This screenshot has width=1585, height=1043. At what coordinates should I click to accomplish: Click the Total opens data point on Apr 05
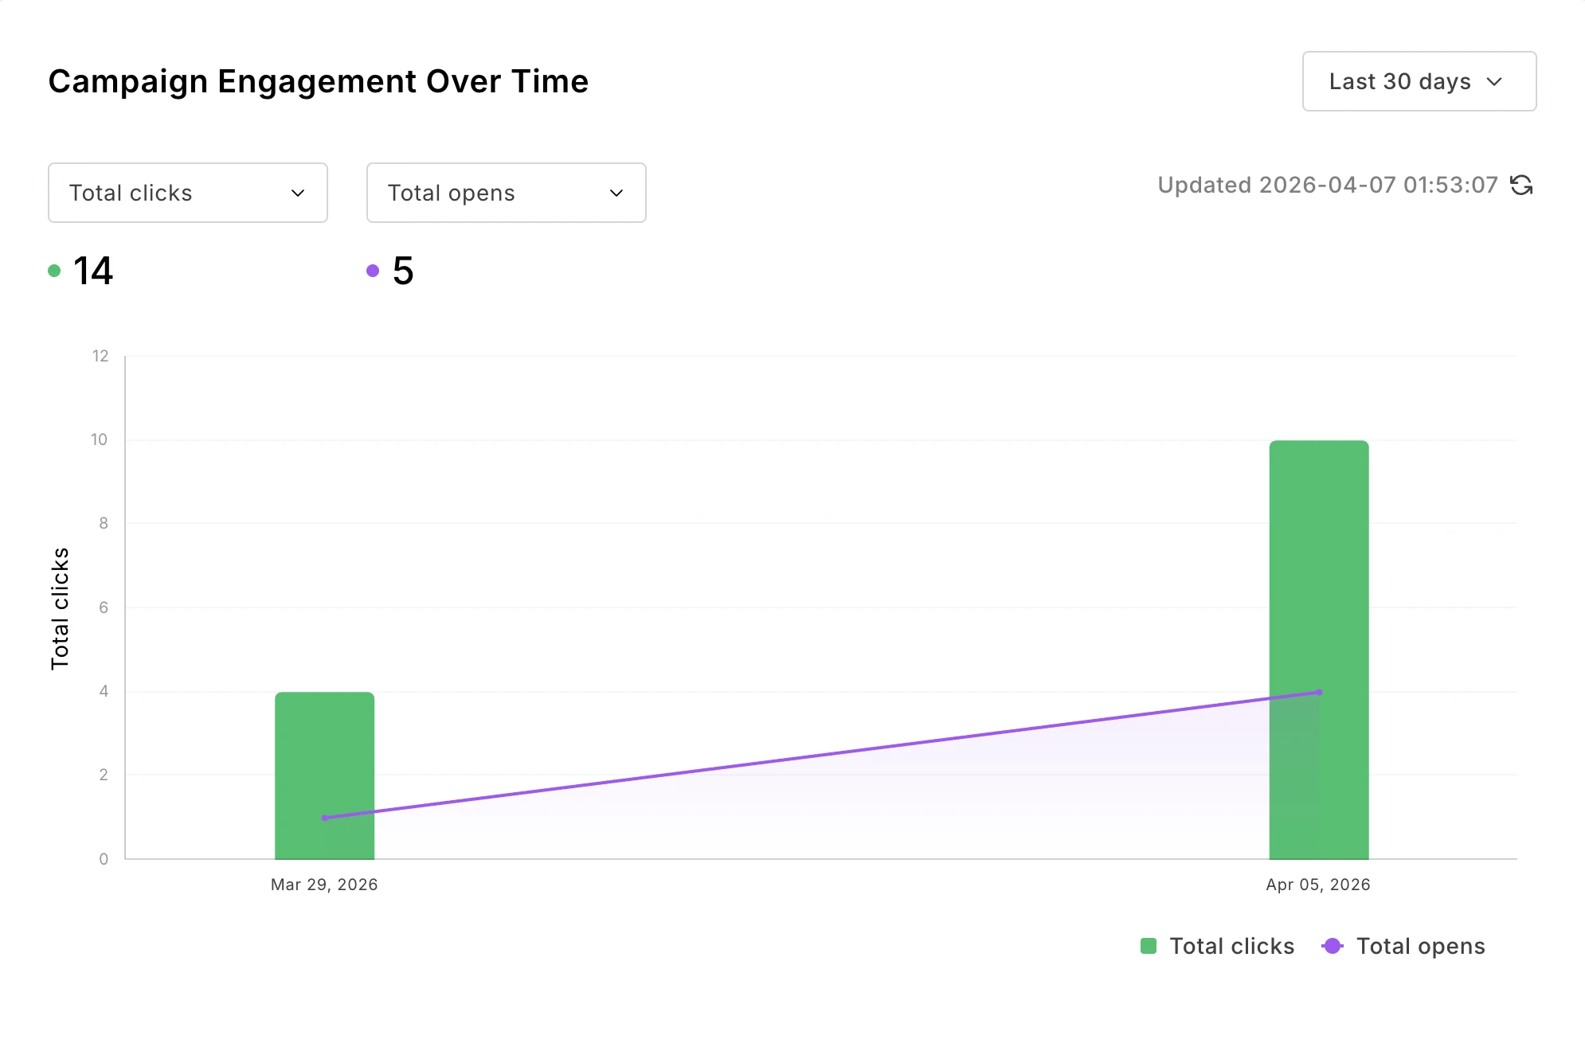coord(1319,692)
